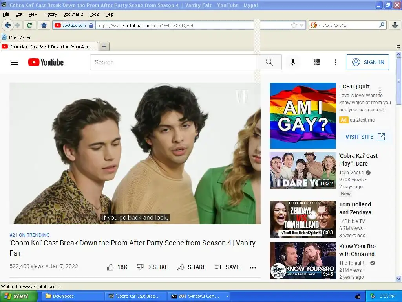Click the quiztest.me ad domain

(362, 120)
